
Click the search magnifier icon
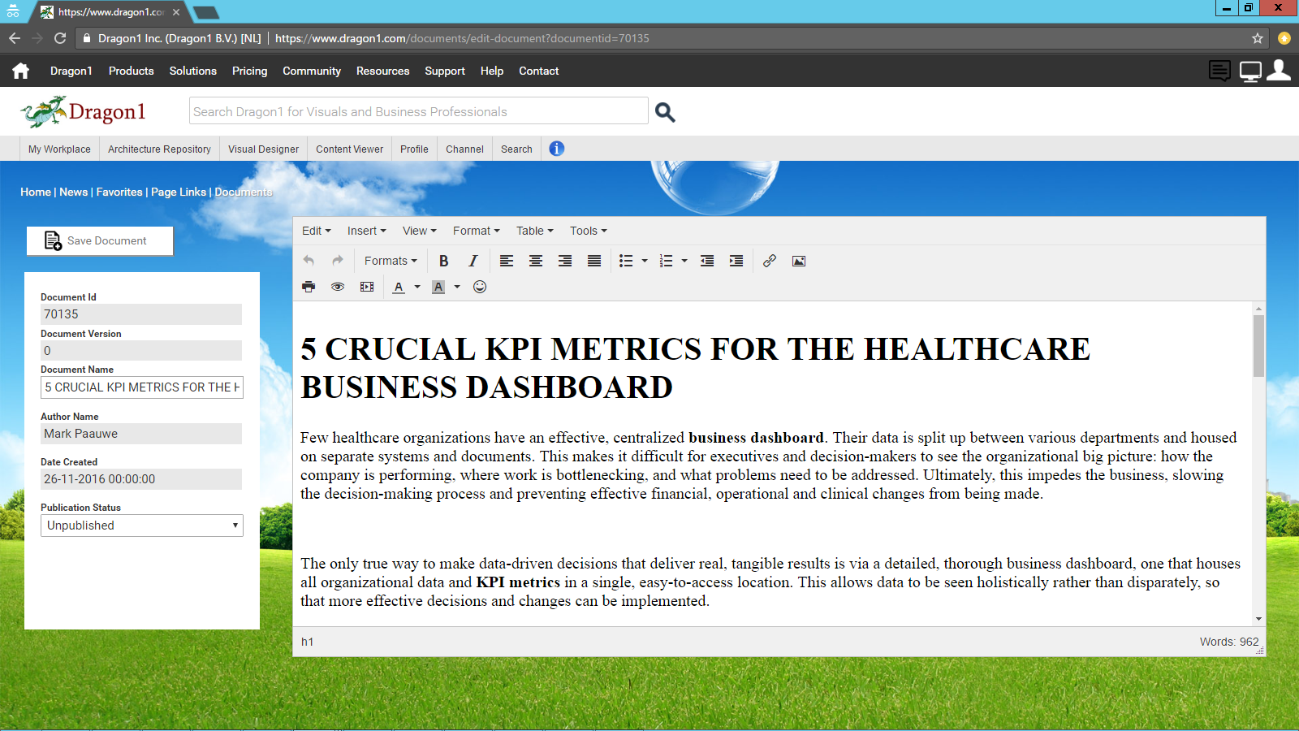[x=665, y=112]
